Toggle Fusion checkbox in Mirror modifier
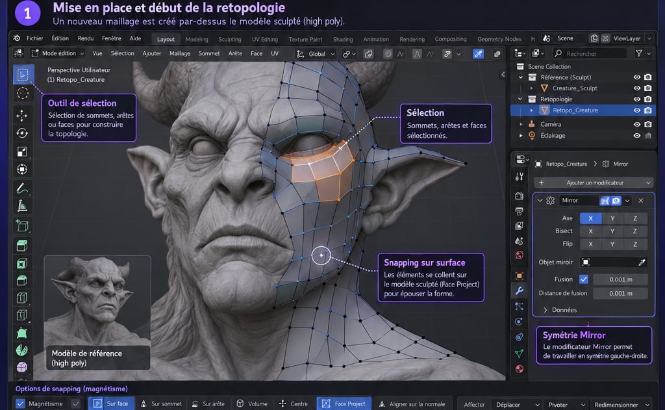The image size is (665, 410). click(584, 279)
